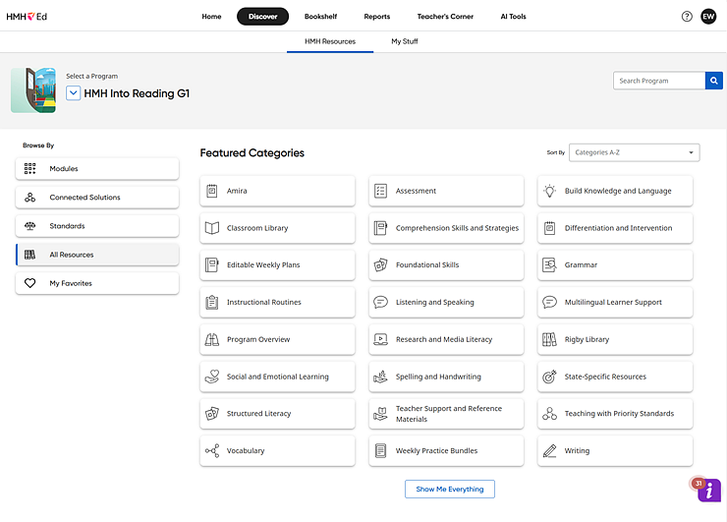This screenshot has height=522, width=727.
Task: Open the Bookshelf tab
Action: (x=320, y=17)
